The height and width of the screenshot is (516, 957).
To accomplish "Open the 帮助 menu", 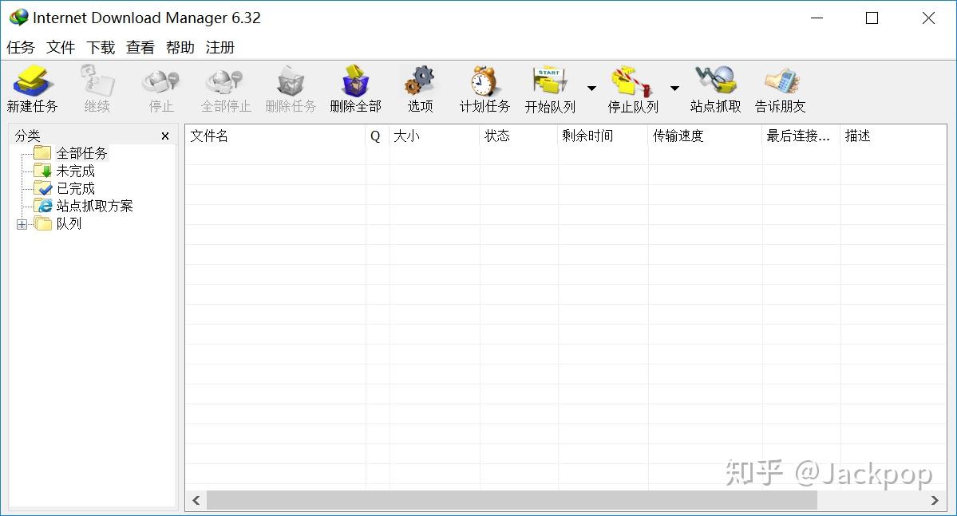I will (x=180, y=48).
